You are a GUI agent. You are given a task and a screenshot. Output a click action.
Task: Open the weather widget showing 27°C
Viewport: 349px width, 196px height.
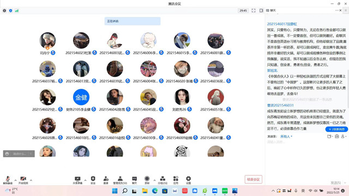[11, 191]
